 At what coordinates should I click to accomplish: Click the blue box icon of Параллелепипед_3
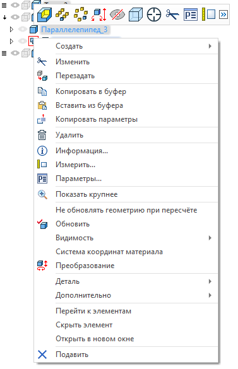(34, 30)
